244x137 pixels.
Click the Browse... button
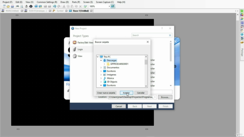(165, 97)
